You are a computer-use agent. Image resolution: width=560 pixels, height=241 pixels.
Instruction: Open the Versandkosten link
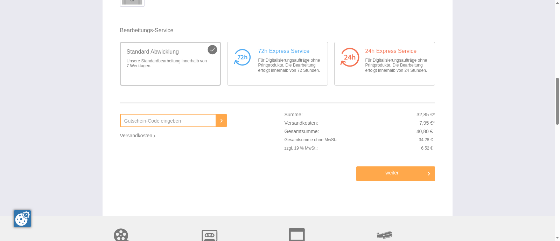click(138, 136)
